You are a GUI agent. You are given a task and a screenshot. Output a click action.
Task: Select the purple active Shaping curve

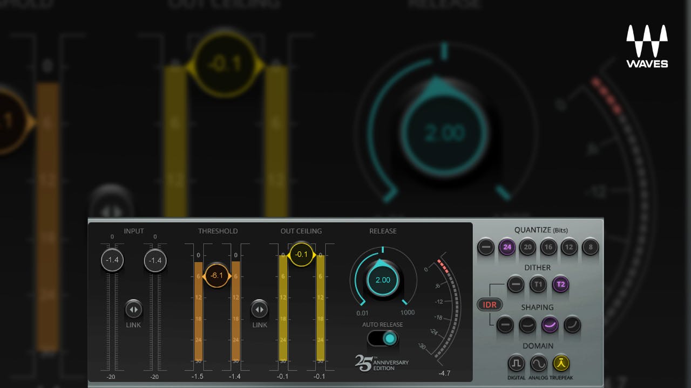(550, 324)
